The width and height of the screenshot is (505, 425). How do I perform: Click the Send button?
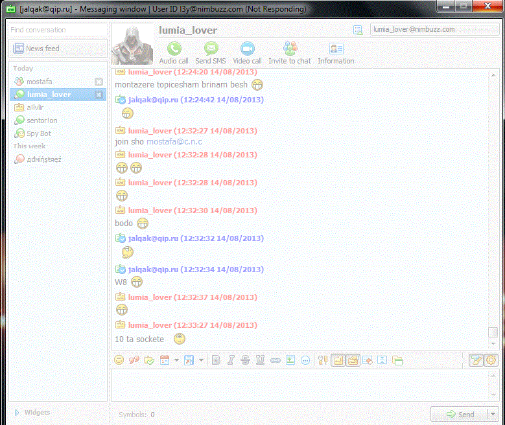pos(459,414)
